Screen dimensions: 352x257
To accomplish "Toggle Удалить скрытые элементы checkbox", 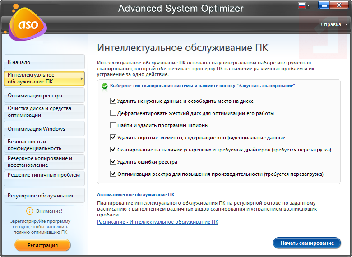I will (x=113, y=137).
